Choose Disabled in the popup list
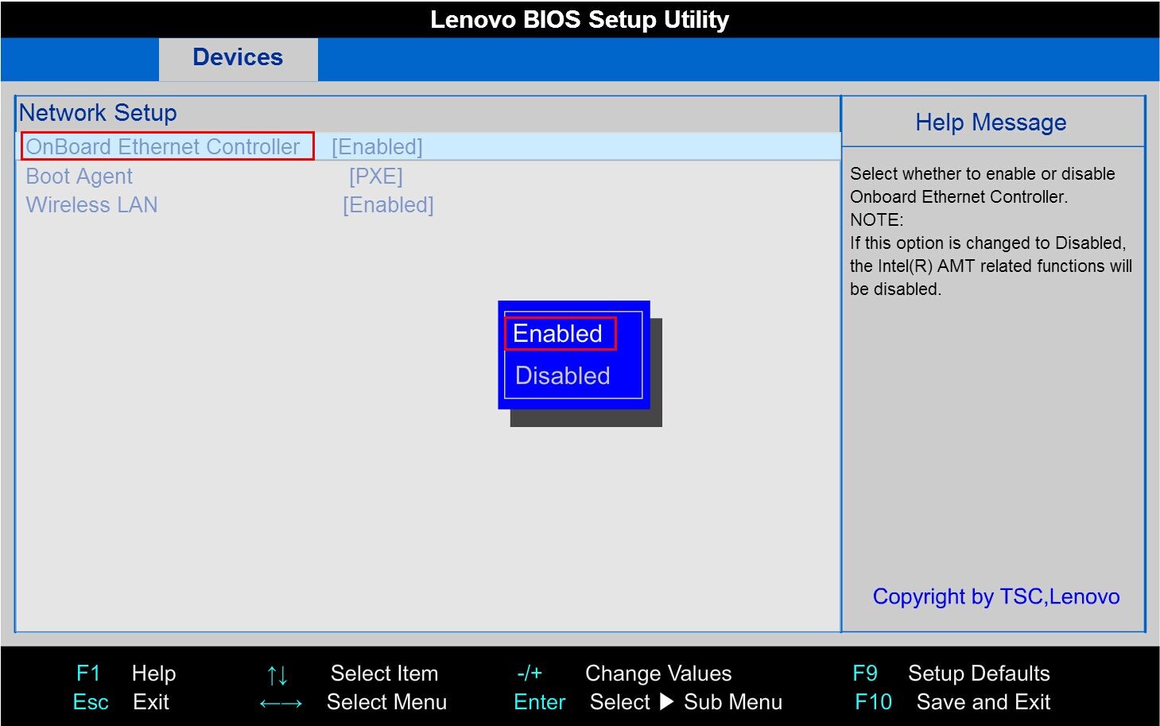Viewport: 1160px width, 726px height. click(563, 375)
